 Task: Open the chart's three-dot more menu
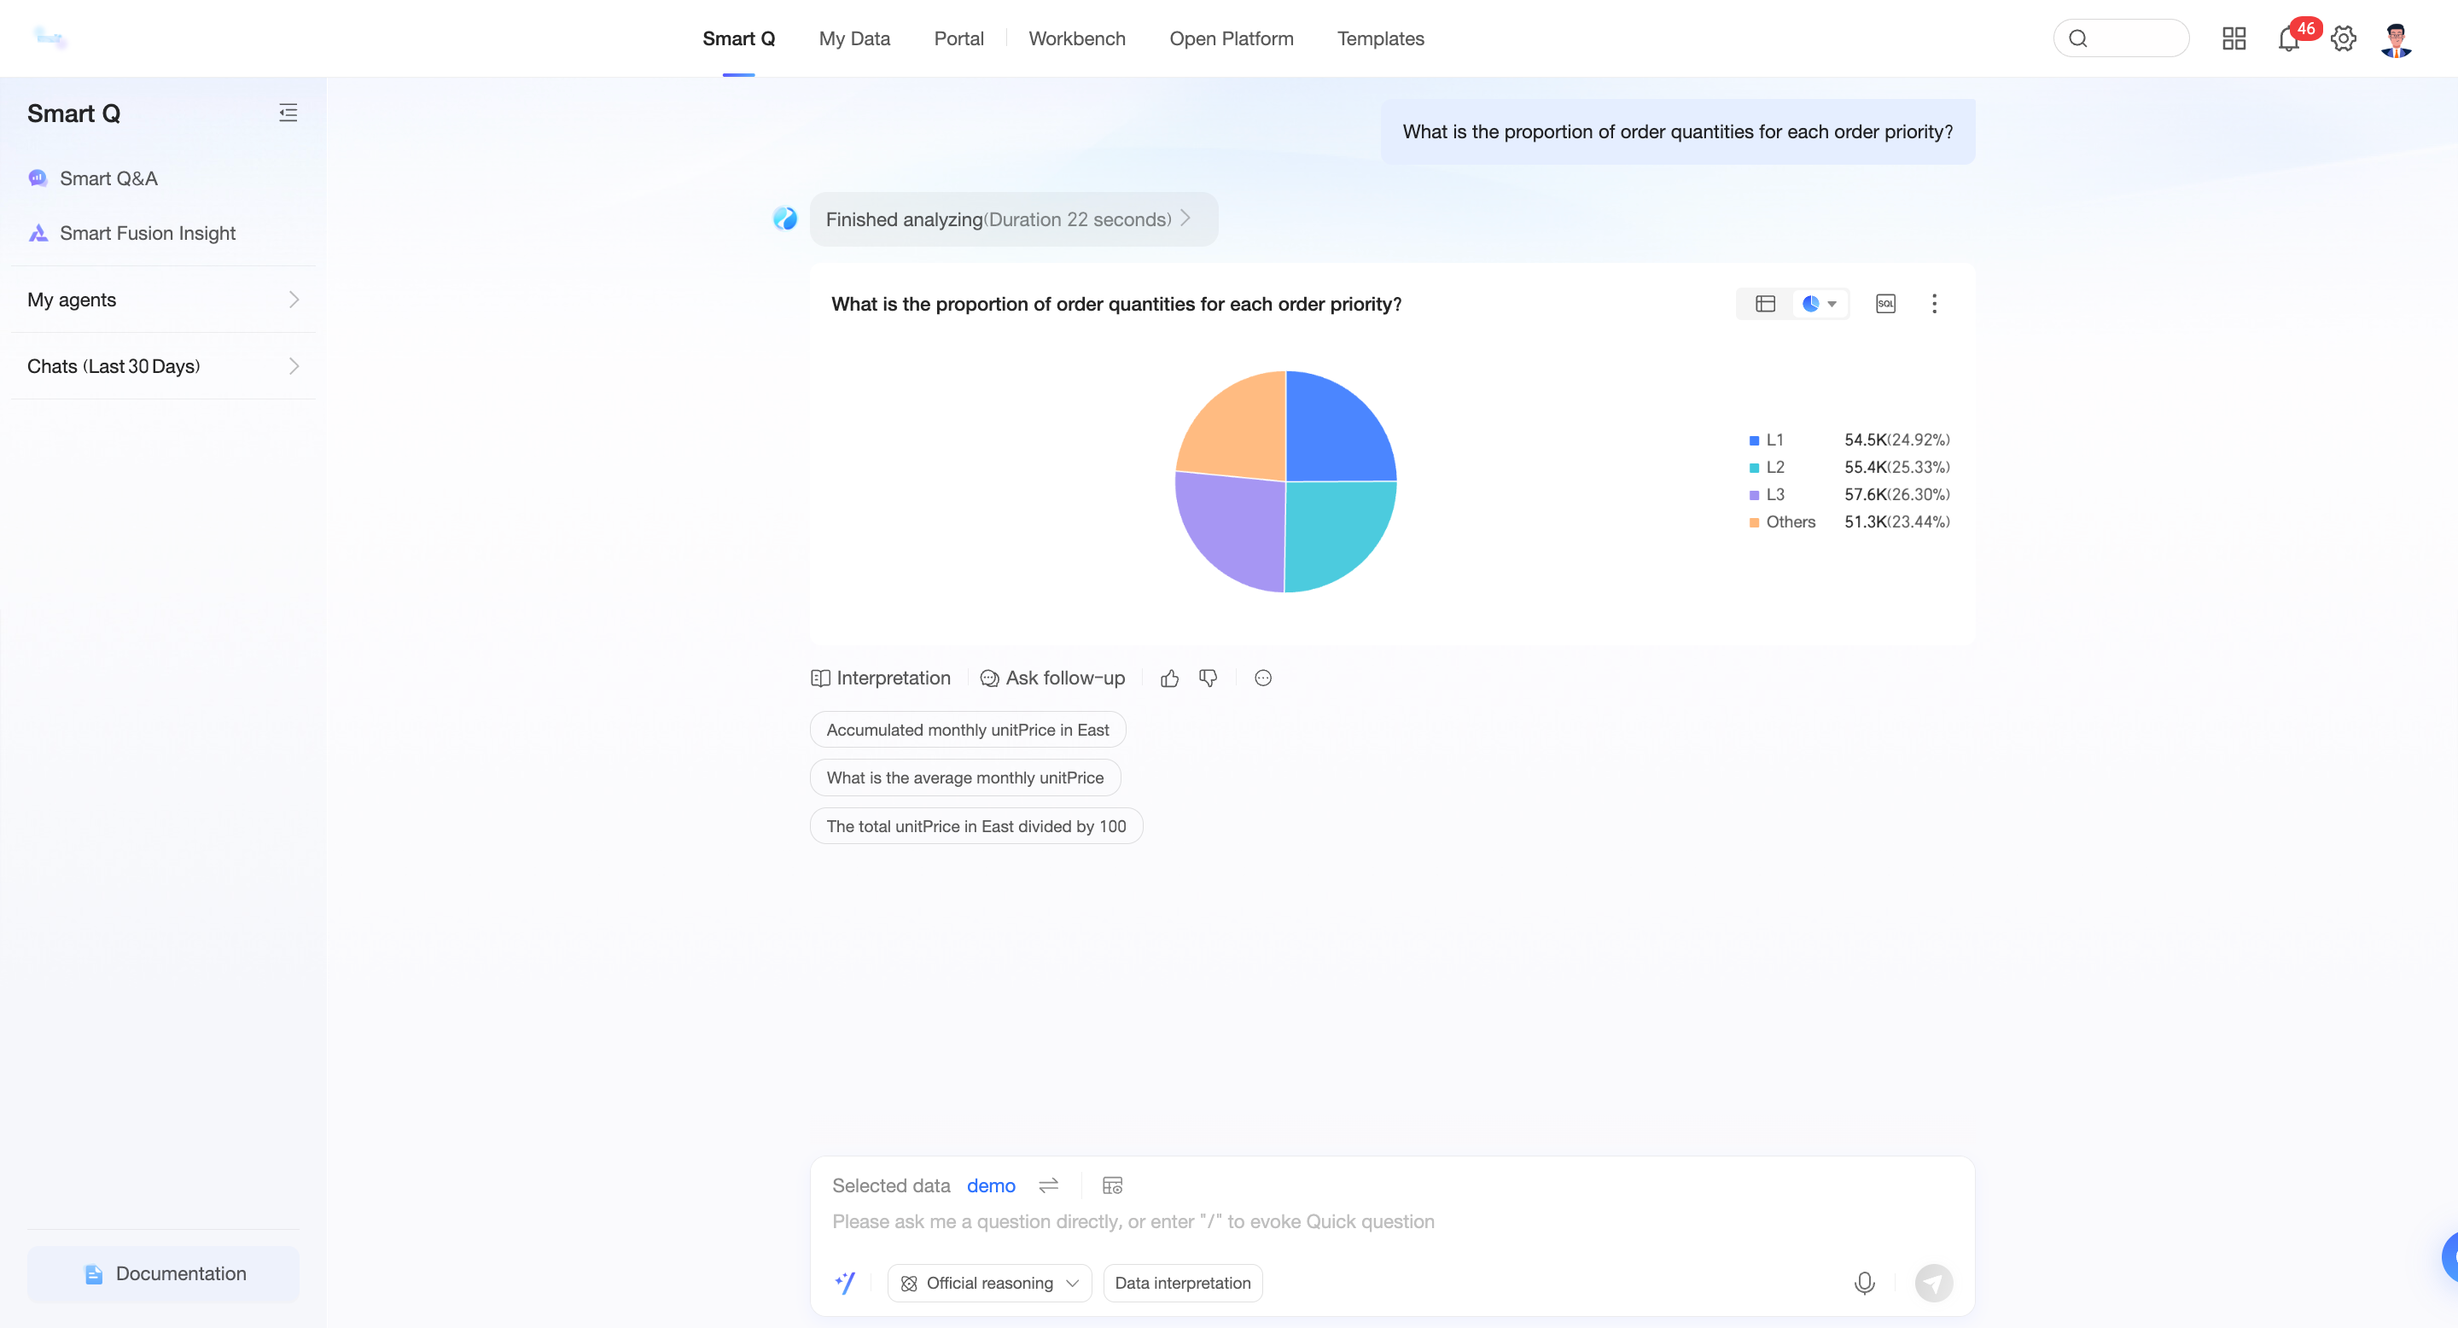click(x=1934, y=303)
